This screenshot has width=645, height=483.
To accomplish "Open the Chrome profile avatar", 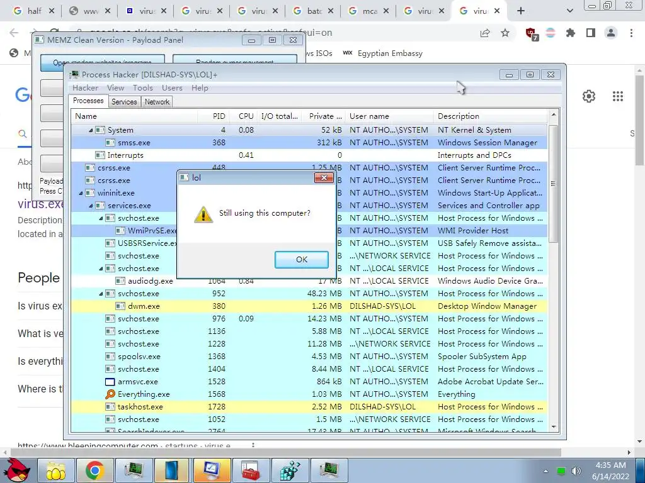I will pyautogui.click(x=611, y=33).
